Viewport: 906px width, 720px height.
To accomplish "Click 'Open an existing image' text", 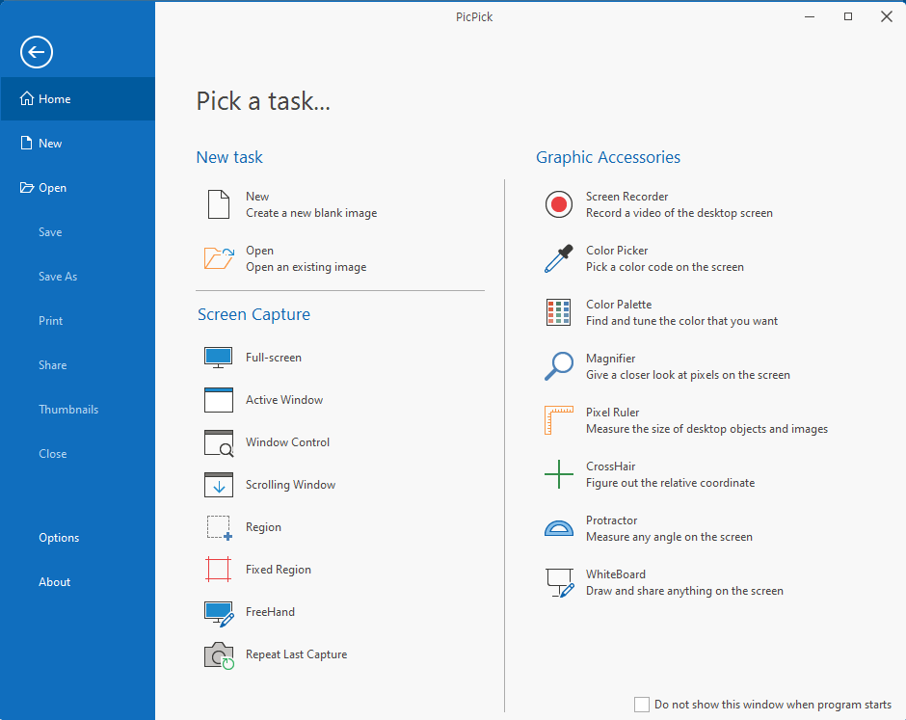I will pos(306,267).
